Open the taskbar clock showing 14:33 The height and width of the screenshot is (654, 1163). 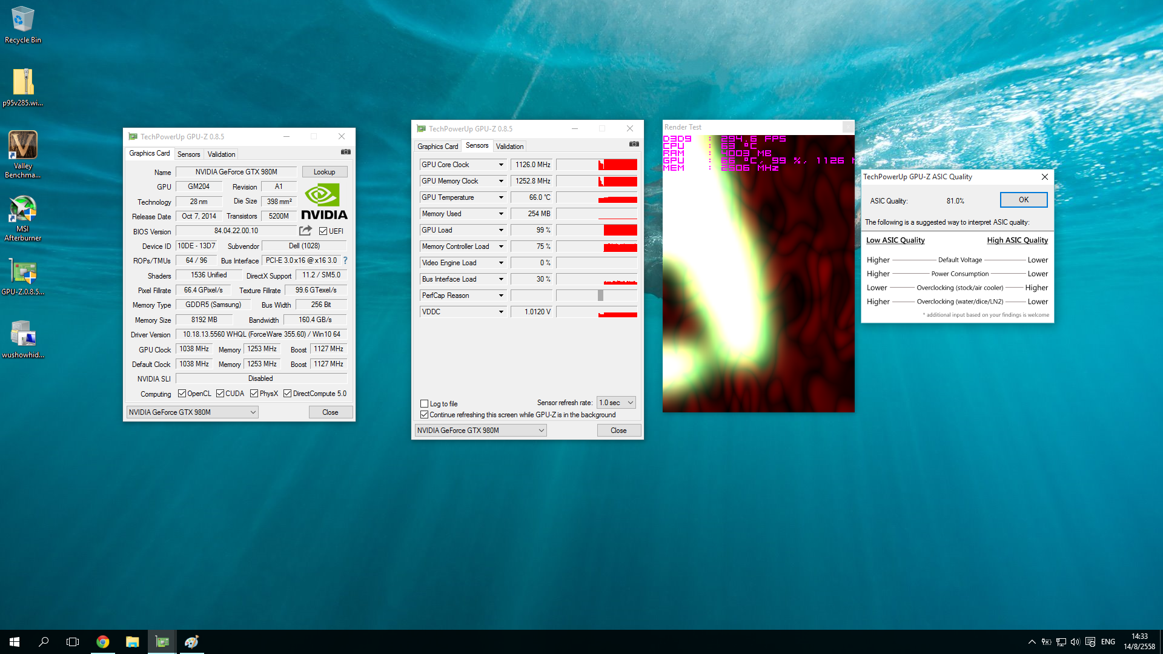[1139, 642]
